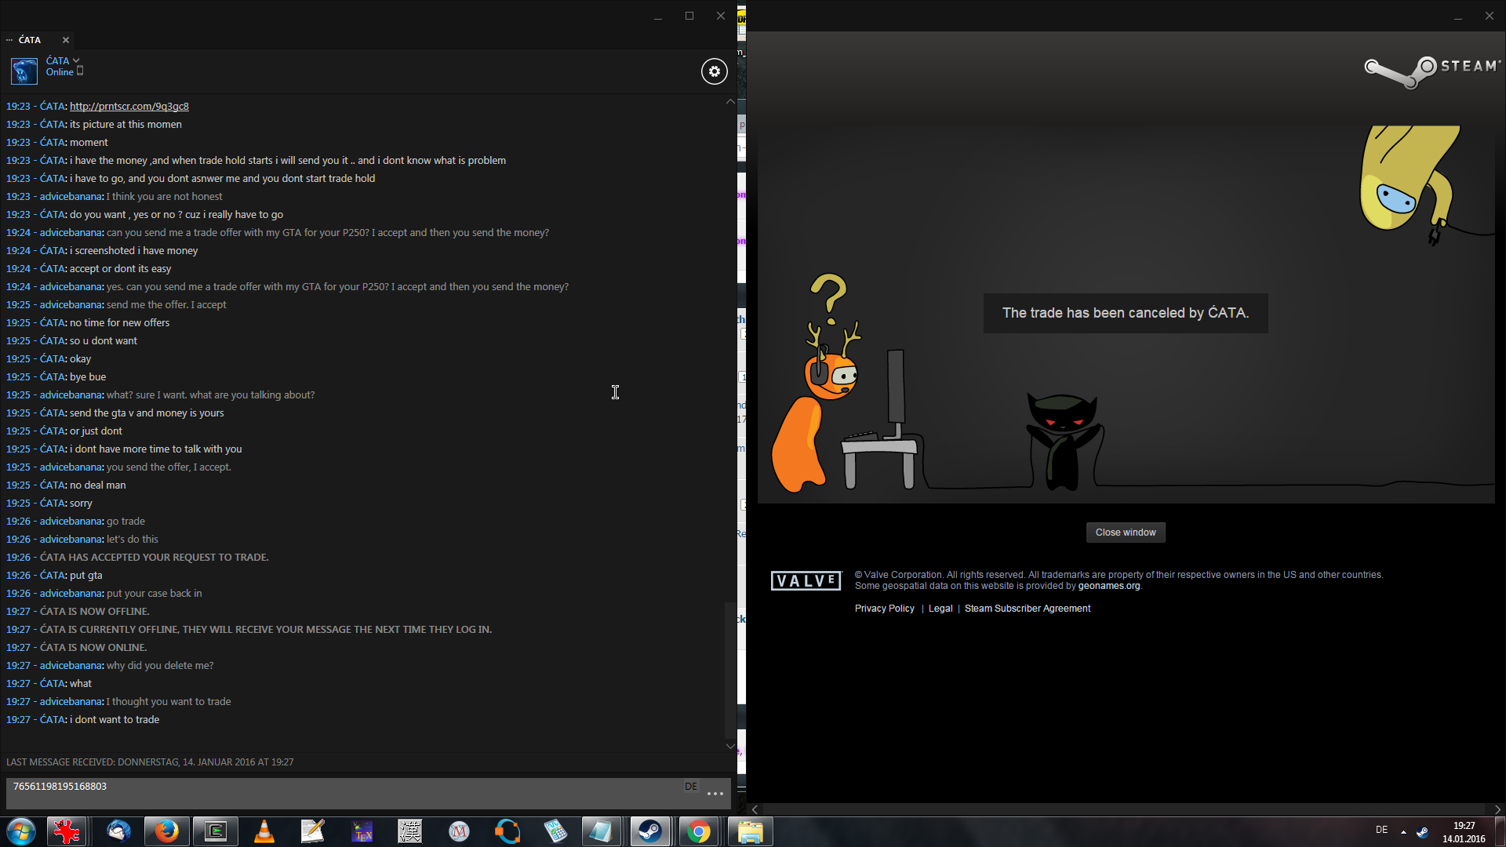Click ĆATA's profile avatar
This screenshot has height=847, width=1506.
[24, 71]
